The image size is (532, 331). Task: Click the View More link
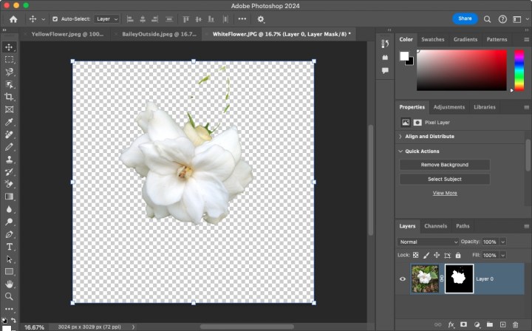click(444, 193)
